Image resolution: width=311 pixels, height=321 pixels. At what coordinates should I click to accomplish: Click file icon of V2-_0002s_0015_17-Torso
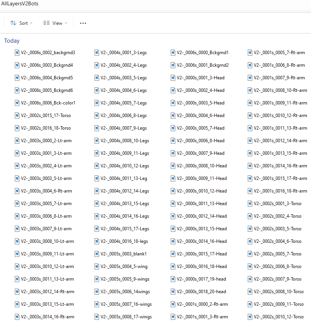coord(17,116)
